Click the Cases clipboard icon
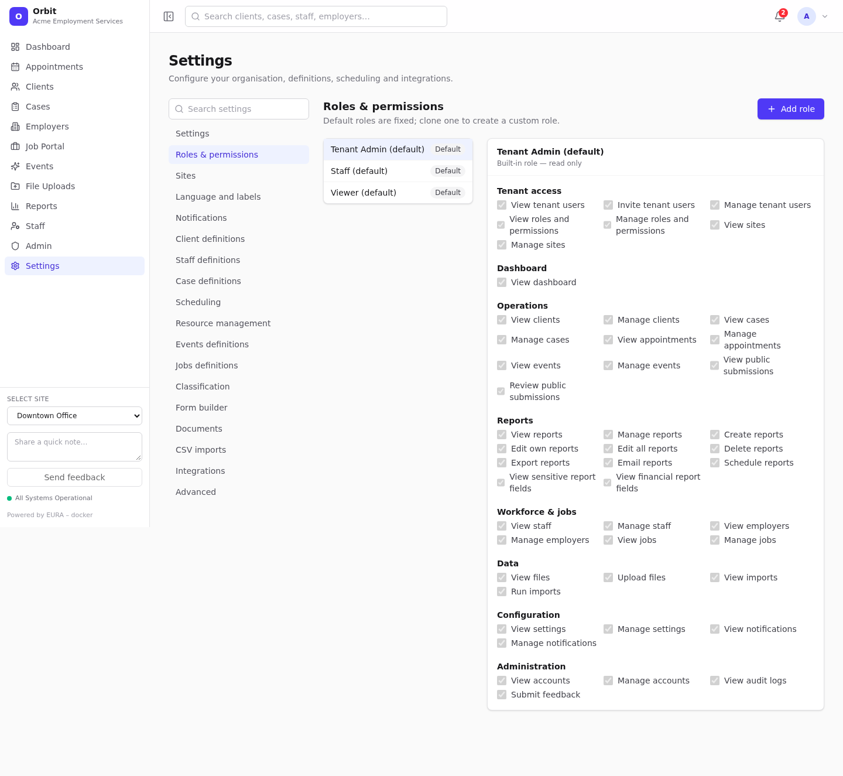This screenshot has width=843, height=776. [15, 107]
